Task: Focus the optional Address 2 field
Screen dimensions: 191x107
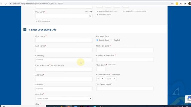Action: pyautogui.click(x=64, y=89)
